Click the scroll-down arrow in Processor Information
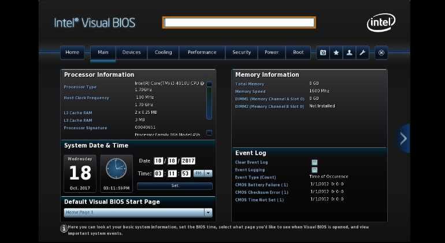The width and height of the screenshot is (445, 243). 209,133
